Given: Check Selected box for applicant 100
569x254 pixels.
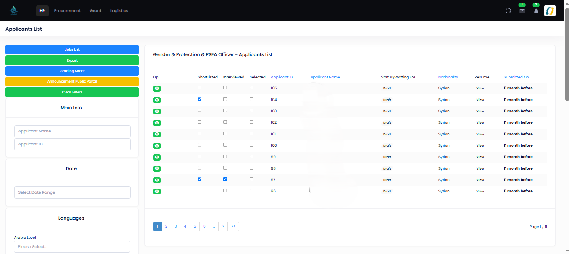Looking at the screenshot, I should [x=251, y=145].
